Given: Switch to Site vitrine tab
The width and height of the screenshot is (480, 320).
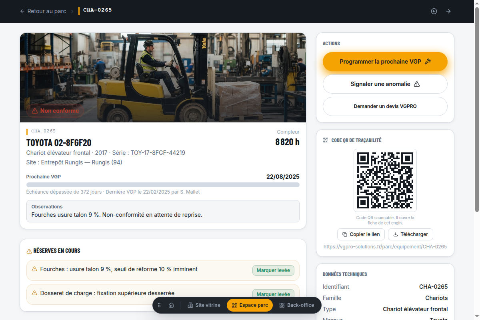Looking at the screenshot, I should tap(204, 305).
